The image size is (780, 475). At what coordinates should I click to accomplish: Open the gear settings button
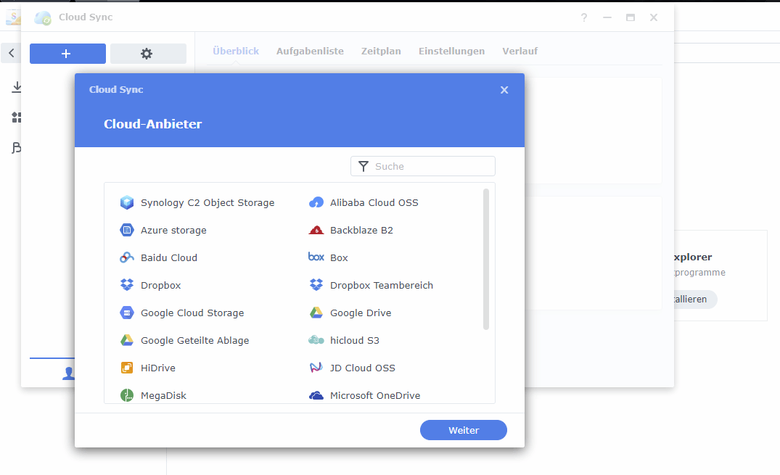[x=148, y=54]
